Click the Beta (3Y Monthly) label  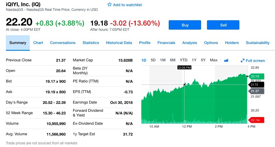80,71
